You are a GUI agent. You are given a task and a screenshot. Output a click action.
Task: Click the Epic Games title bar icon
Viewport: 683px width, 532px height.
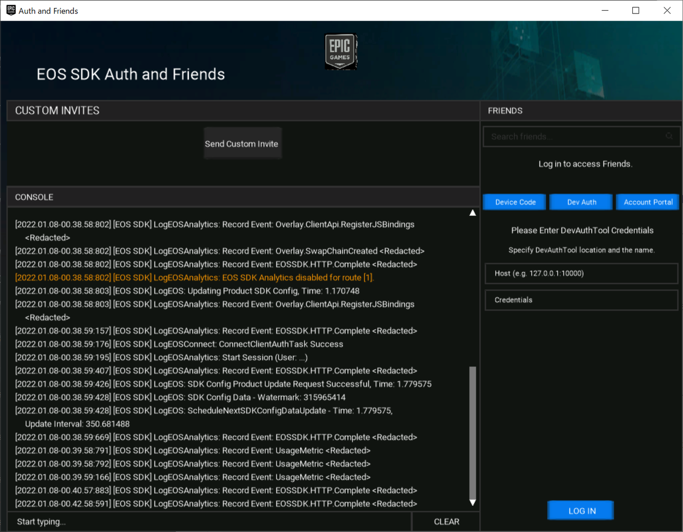(x=10, y=10)
